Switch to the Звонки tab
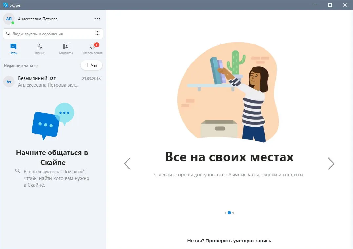Screen dimensions: 353x249 click(40, 49)
